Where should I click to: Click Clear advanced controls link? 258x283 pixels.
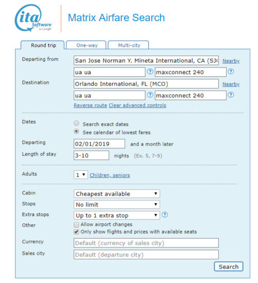click(x=137, y=105)
